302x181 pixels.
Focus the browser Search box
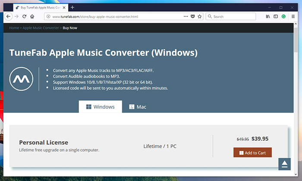(231, 16)
